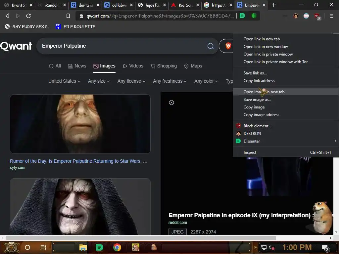The image size is (339, 254).
Task: Switch to the Maps search tab
Action: (193, 66)
